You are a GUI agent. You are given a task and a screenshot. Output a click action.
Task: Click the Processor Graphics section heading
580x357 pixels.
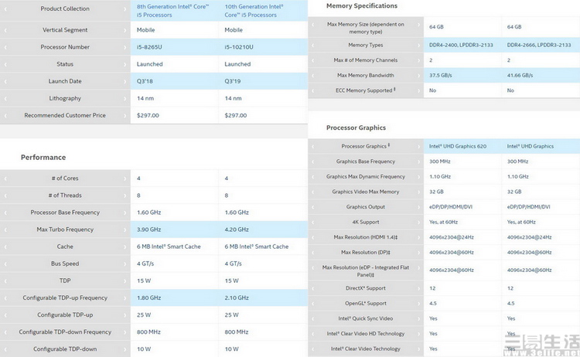(356, 127)
